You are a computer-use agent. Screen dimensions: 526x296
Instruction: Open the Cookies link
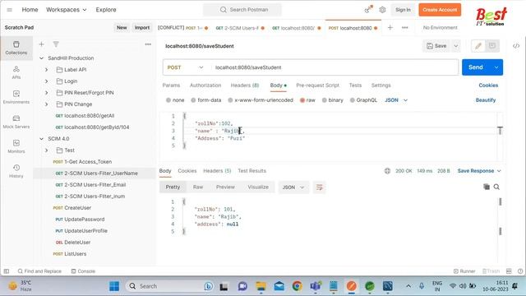488,86
